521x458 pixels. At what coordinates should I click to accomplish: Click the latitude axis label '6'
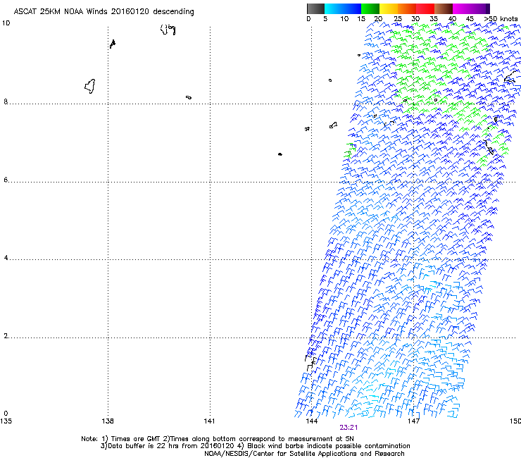click(6, 180)
